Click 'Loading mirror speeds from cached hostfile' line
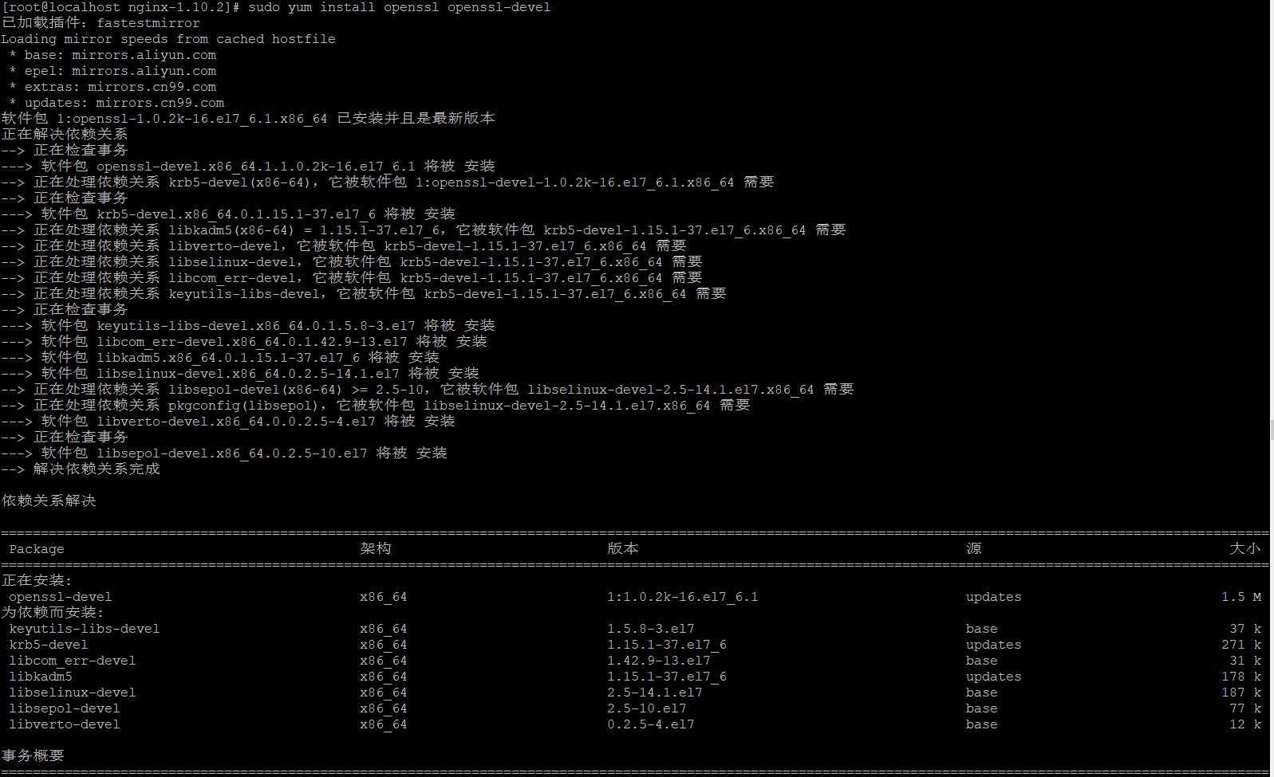The image size is (1274, 777). pyautogui.click(x=168, y=39)
